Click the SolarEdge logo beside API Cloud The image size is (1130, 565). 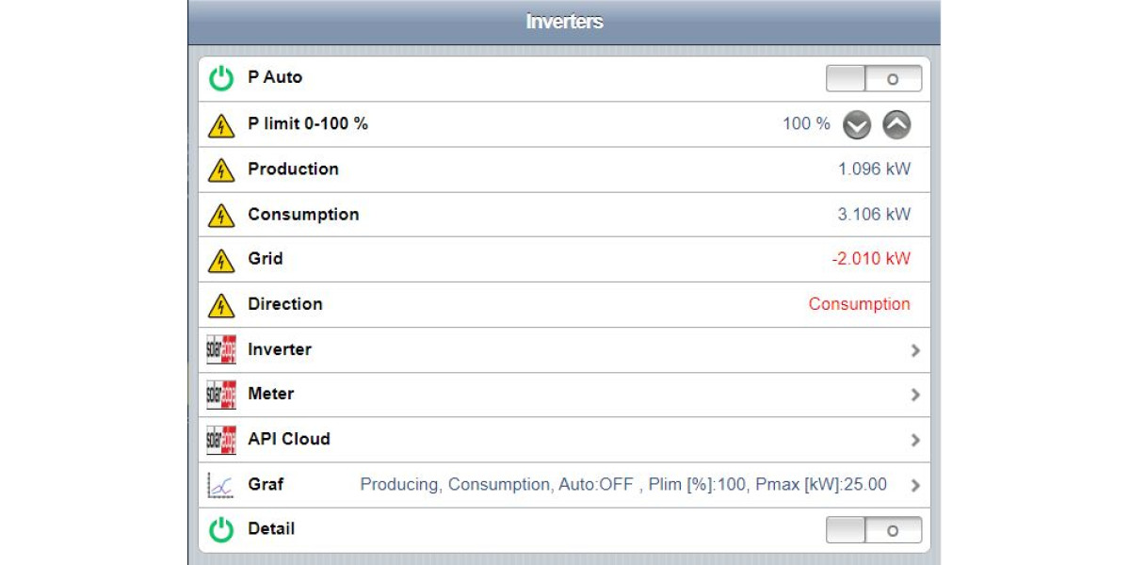coord(221,440)
